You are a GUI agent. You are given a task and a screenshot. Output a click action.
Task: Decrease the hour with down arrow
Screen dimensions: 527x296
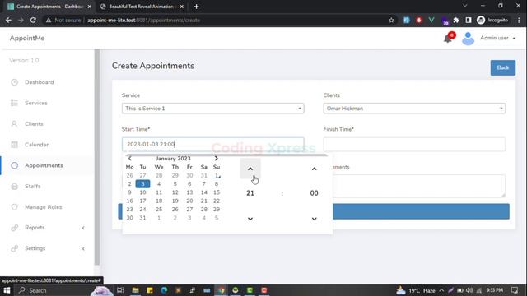pos(250,219)
